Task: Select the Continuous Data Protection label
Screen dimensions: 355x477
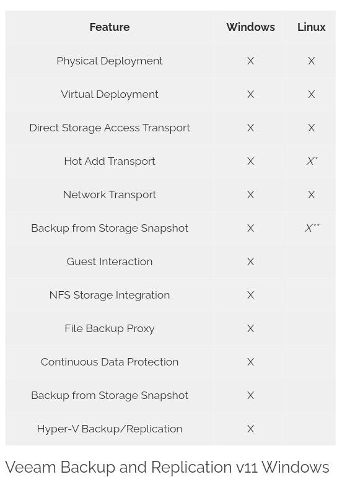Action: 110,362
